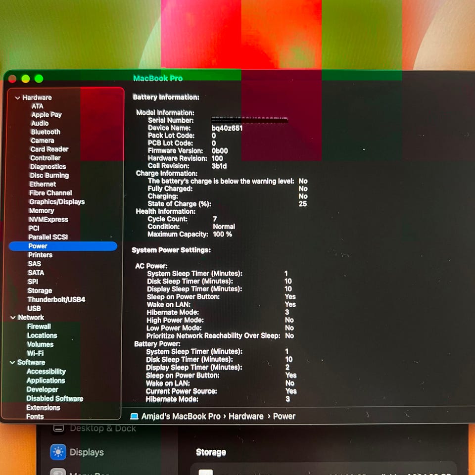Select Applications under the Software section
Image resolution: width=475 pixels, height=475 pixels.
click(46, 380)
